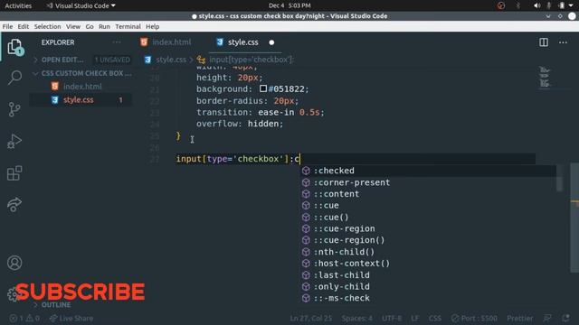Image resolution: width=579 pixels, height=325 pixels.
Task: Click LF end-of-line selector
Action: pyautogui.click(x=414, y=318)
